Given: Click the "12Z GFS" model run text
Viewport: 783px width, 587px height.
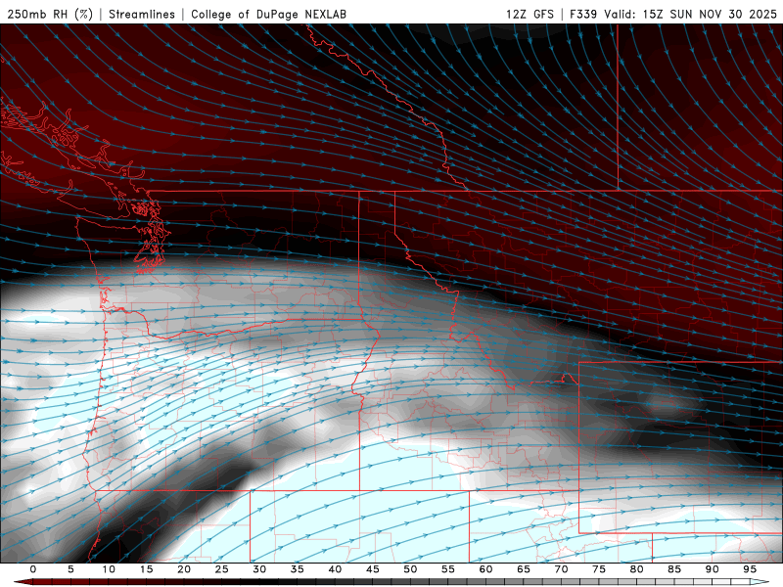Looking at the screenshot, I should tap(530, 14).
